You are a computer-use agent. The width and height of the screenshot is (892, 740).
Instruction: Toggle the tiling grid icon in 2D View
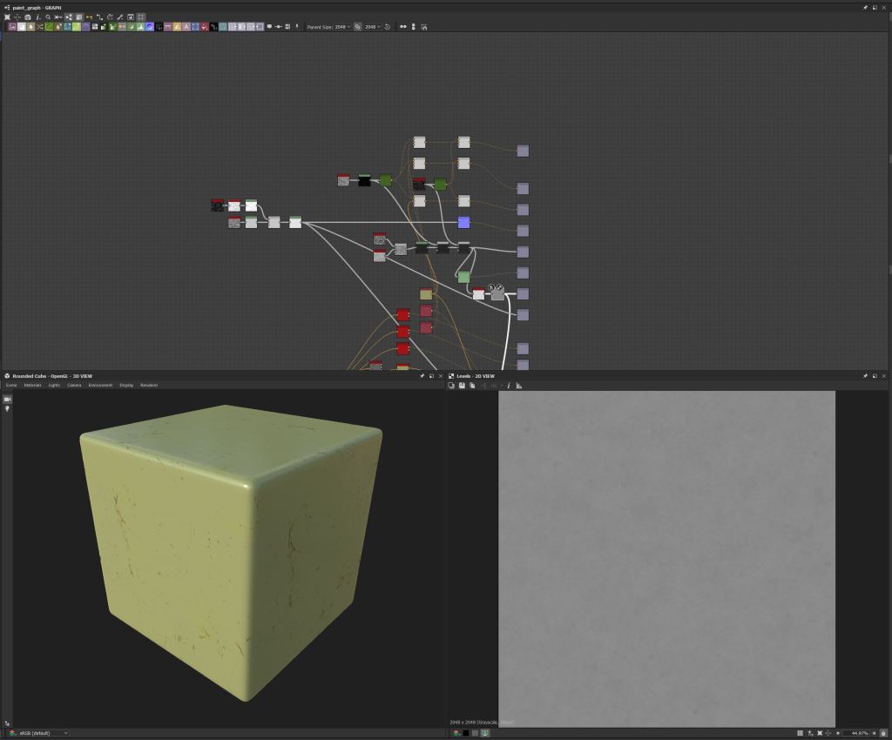point(800,733)
